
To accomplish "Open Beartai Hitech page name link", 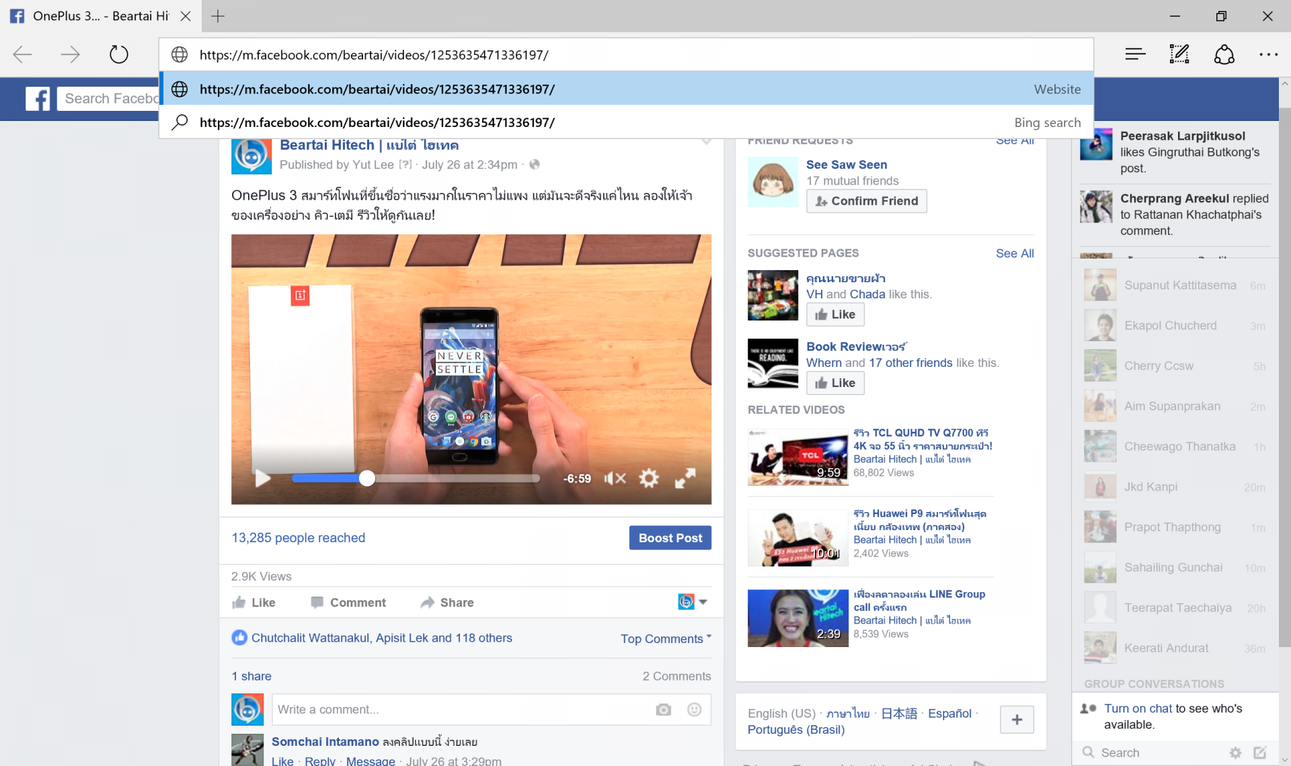I will click(x=369, y=145).
